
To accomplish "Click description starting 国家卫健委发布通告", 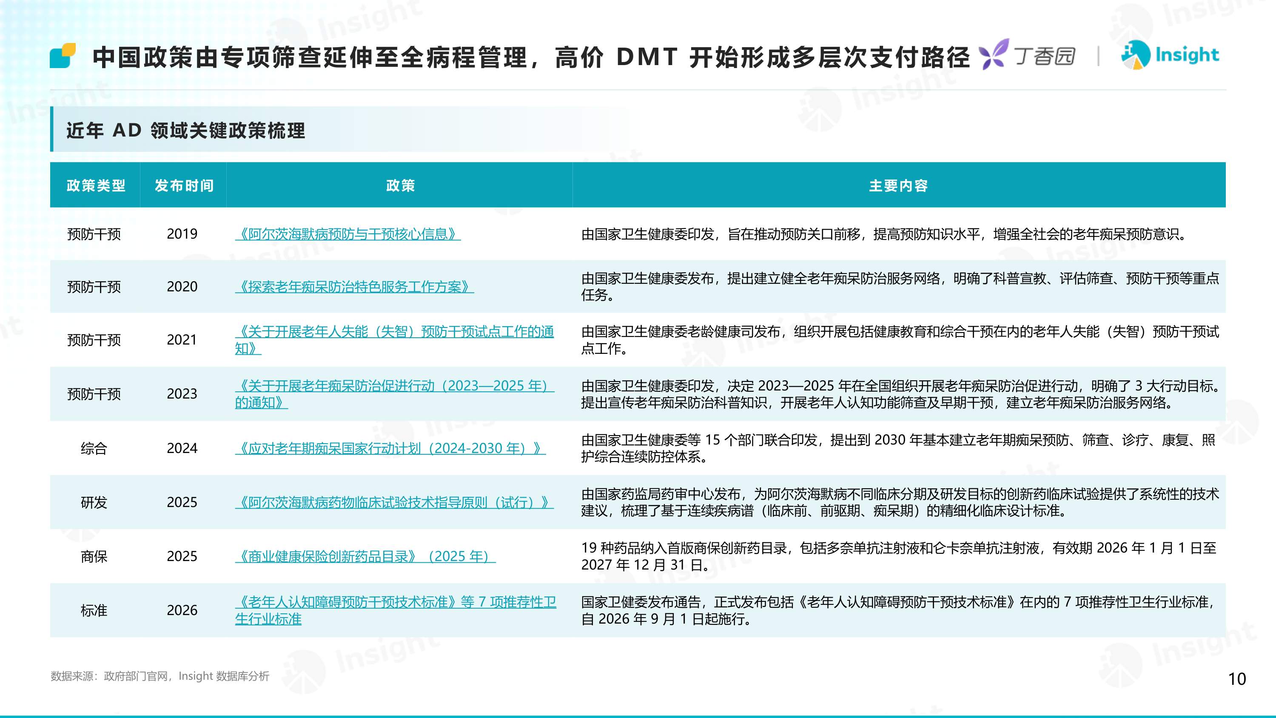I will [899, 610].
